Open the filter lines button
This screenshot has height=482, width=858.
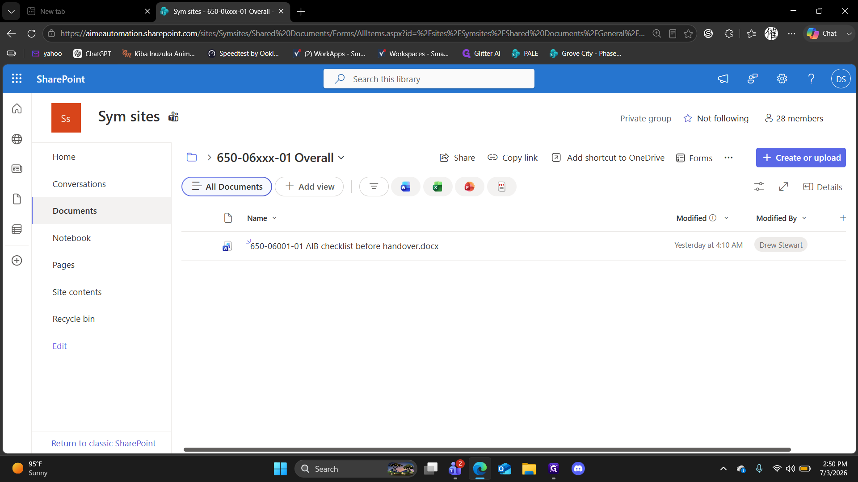pyautogui.click(x=374, y=187)
